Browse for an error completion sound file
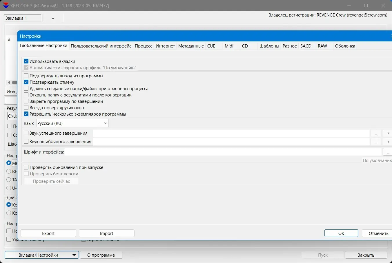 (x=376, y=142)
